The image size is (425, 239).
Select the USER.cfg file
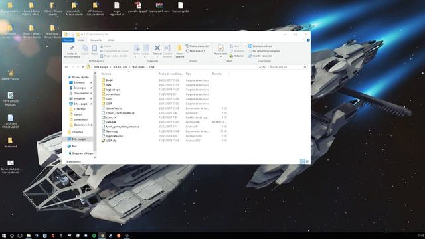click(109, 141)
